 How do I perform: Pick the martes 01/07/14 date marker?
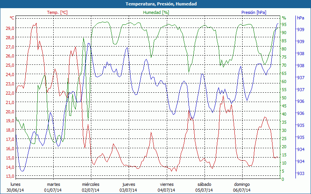click(53, 187)
